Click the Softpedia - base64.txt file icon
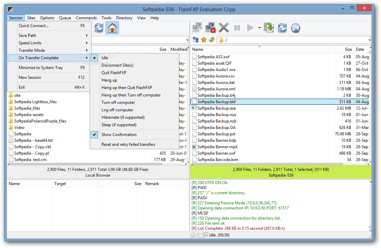 [11, 140]
